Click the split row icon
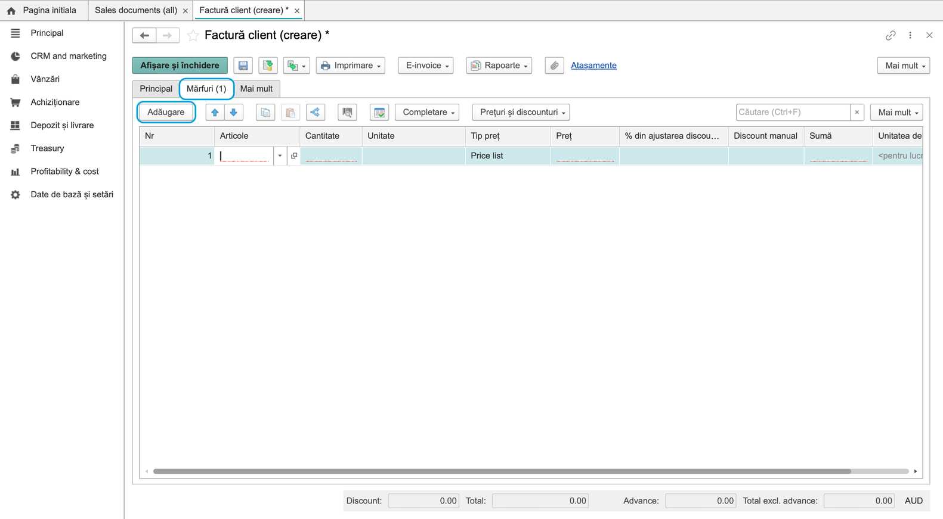Screen dimensions: 943x519 pos(316,112)
